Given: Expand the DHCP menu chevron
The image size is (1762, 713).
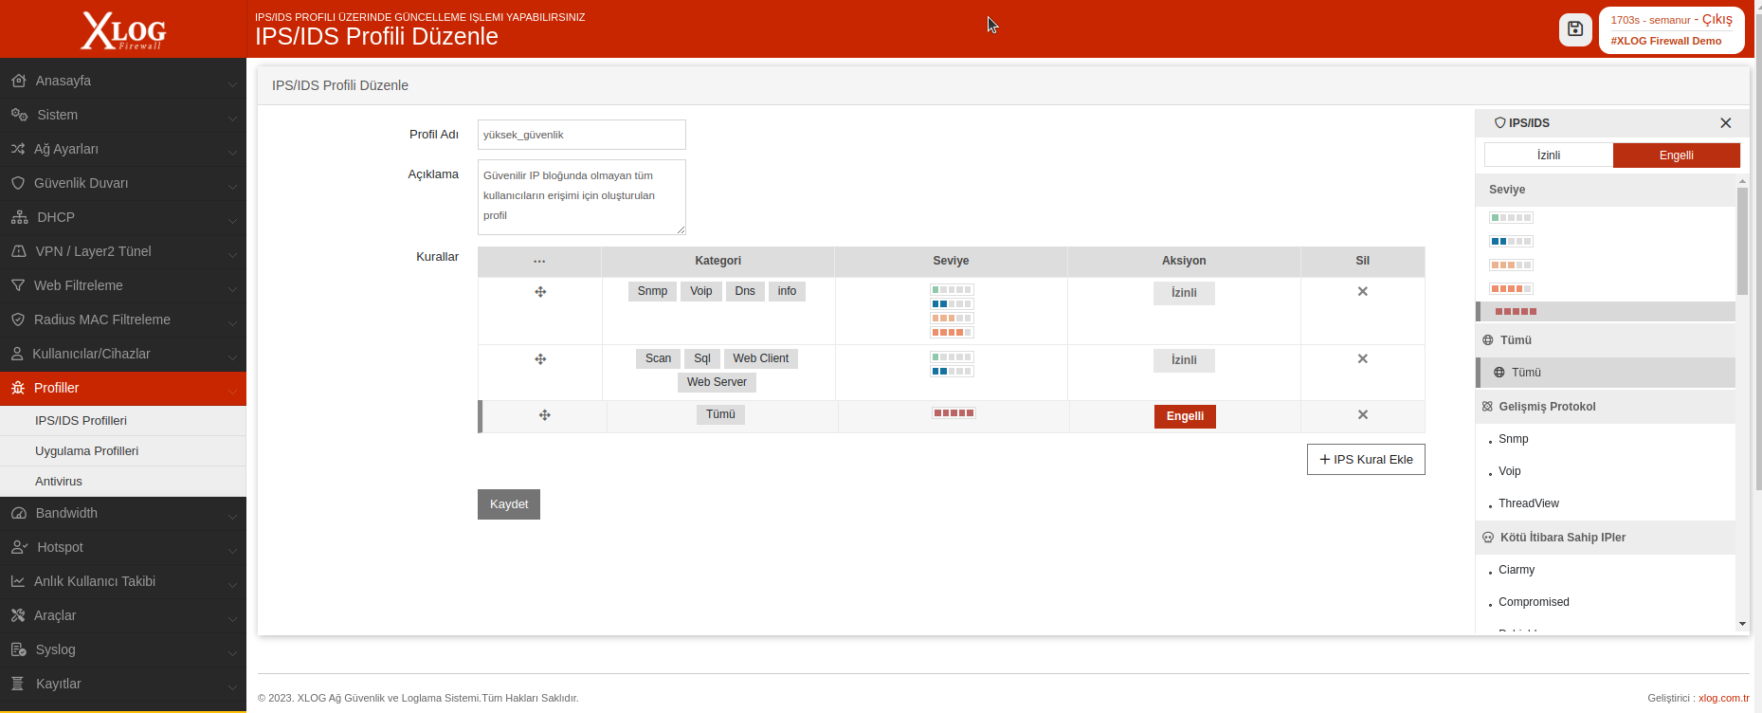Looking at the screenshot, I should click(x=232, y=220).
